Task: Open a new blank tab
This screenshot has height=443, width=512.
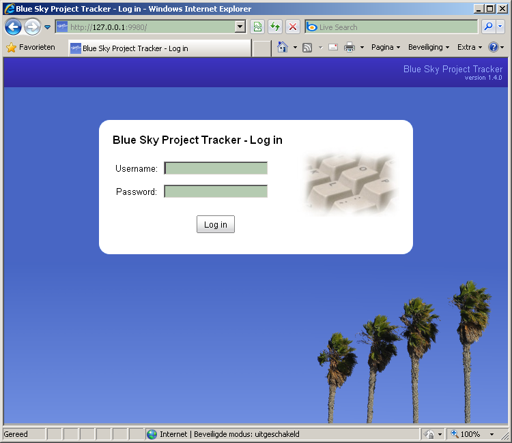Action: coord(262,48)
